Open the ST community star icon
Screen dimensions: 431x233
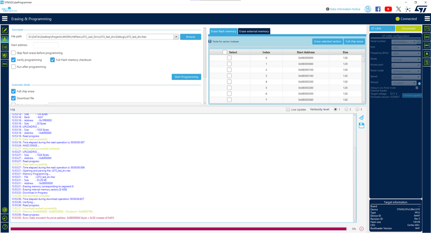408,9
